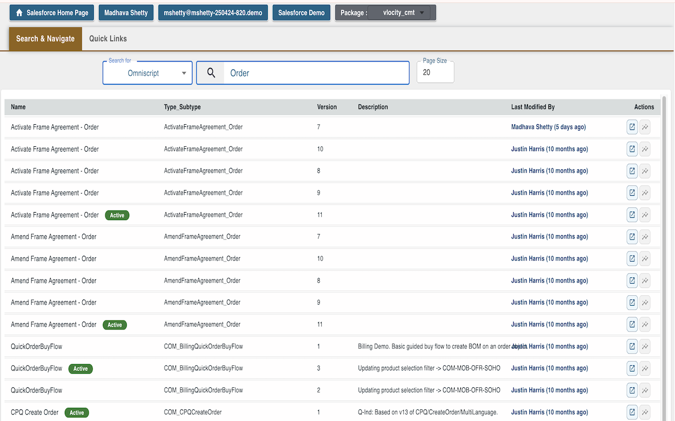Click the results table vertical scrollbar
This screenshot has width=675, height=421.
pyautogui.click(x=664, y=258)
